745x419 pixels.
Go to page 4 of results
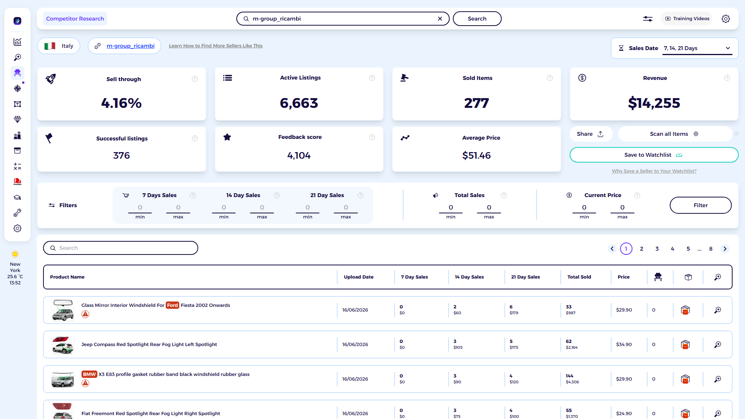[673, 249]
